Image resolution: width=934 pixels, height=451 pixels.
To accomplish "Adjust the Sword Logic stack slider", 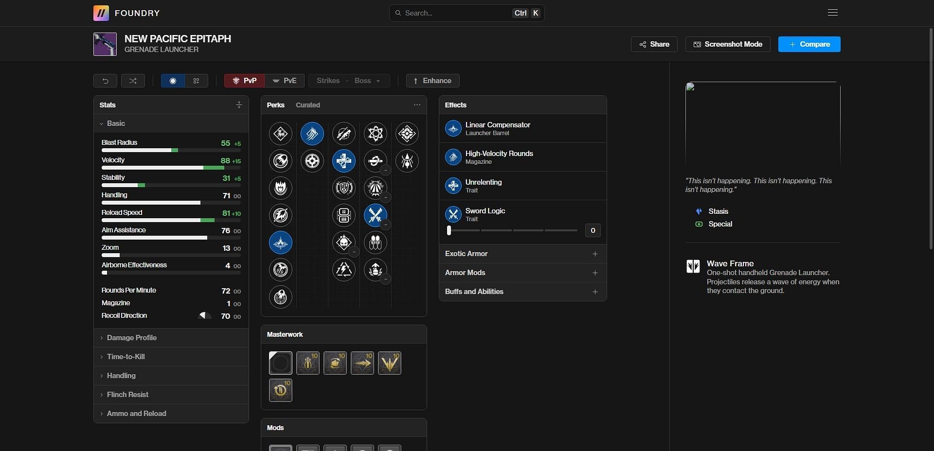I will pos(512,230).
